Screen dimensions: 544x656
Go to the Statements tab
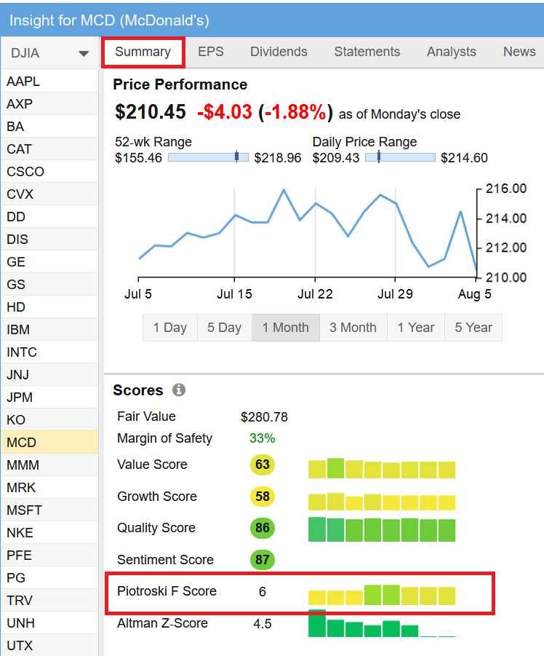367,52
